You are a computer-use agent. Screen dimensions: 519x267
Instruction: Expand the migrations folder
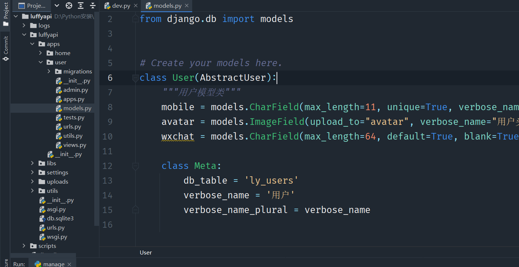click(x=49, y=72)
